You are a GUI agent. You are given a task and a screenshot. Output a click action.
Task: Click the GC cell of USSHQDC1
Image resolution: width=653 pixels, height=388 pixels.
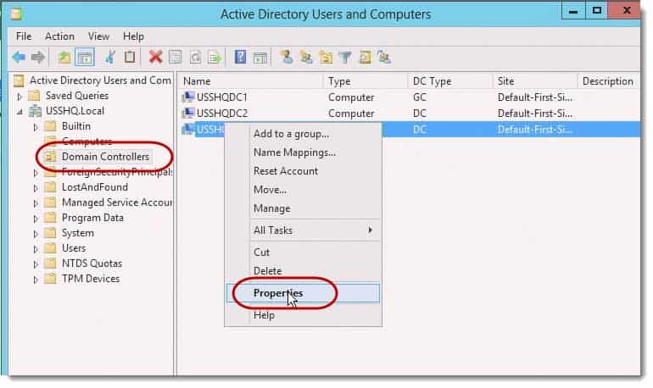[x=420, y=97]
